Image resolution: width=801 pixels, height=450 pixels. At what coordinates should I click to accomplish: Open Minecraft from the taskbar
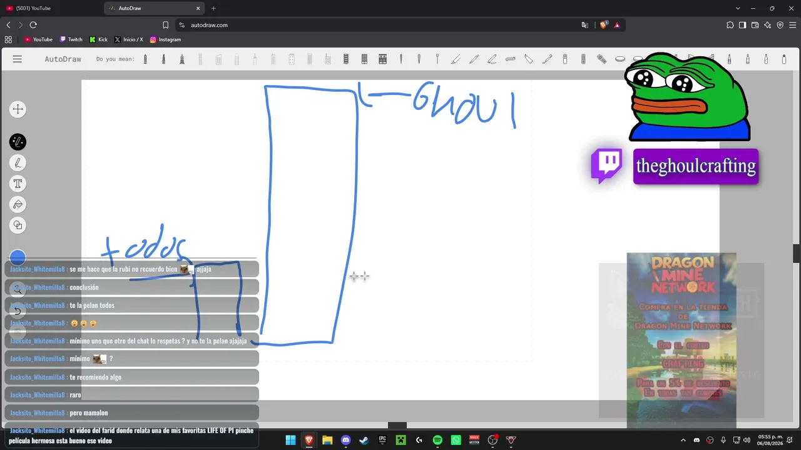(400, 440)
